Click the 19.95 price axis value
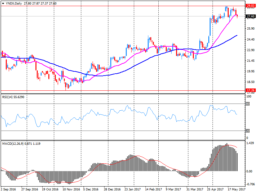The height and width of the screenshot is (193, 258). [x=251, y=71]
